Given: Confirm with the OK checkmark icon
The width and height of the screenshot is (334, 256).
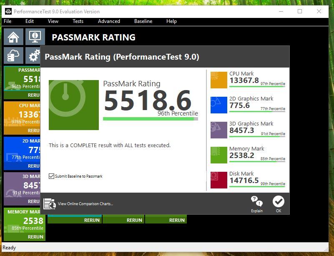Looking at the screenshot, I should (x=279, y=204).
